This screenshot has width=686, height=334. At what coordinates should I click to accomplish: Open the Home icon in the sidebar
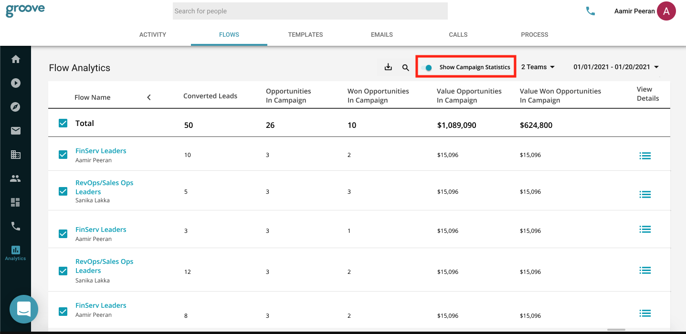coord(16,59)
